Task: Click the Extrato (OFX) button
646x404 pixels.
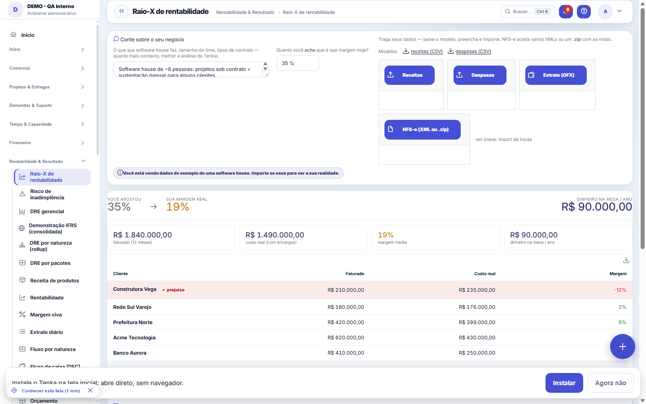Action: [556, 75]
